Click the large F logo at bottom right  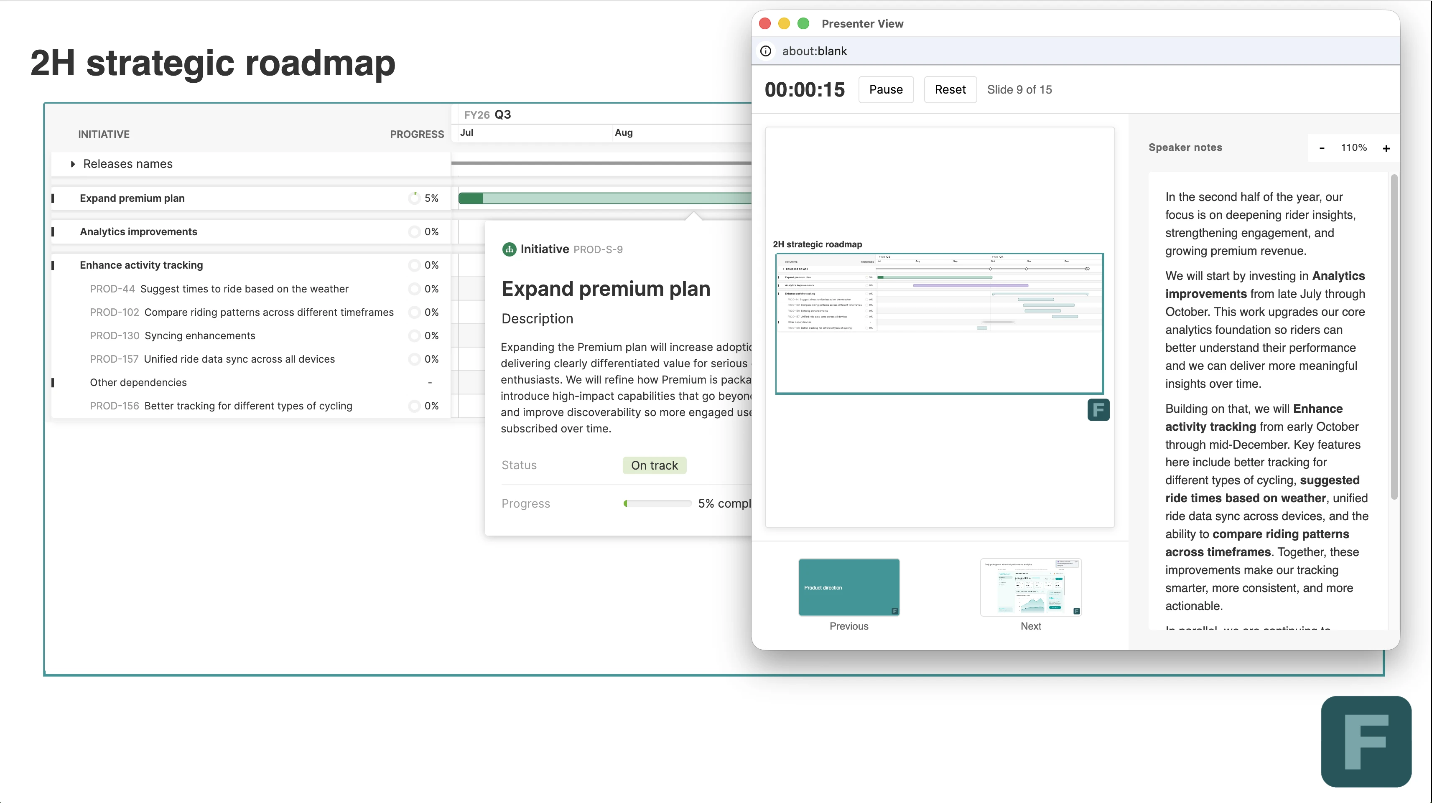(1366, 741)
